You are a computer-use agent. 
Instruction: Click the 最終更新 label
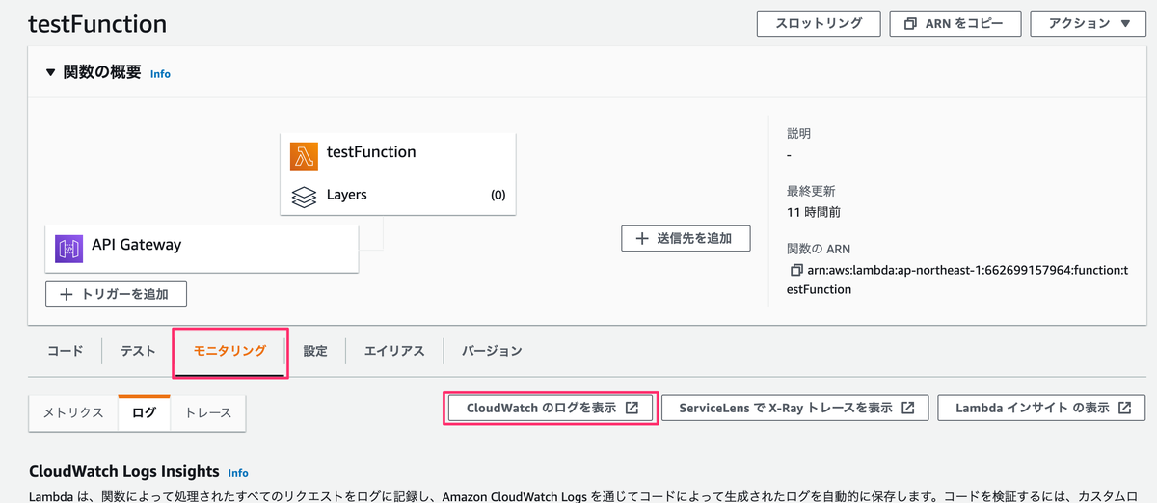pos(811,191)
